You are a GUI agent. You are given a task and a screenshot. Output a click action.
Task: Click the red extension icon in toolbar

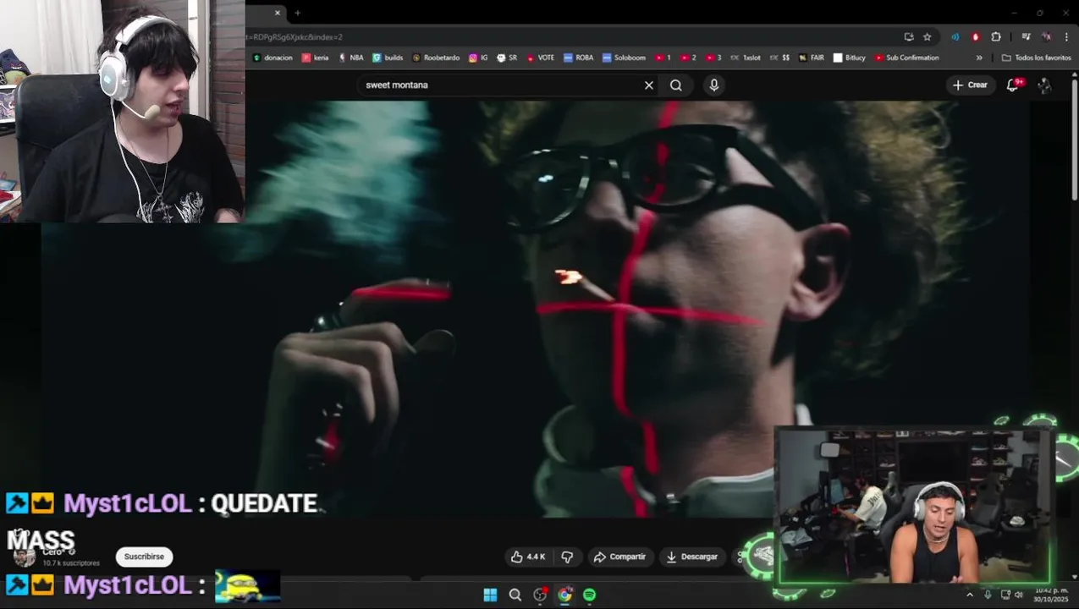976,37
